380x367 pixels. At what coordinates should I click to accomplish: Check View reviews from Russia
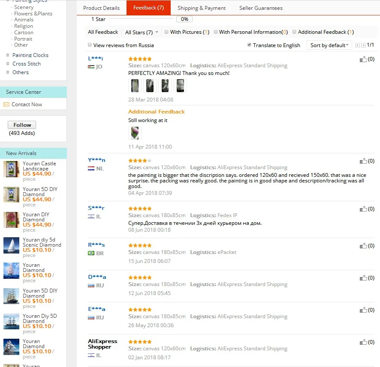point(90,45)
